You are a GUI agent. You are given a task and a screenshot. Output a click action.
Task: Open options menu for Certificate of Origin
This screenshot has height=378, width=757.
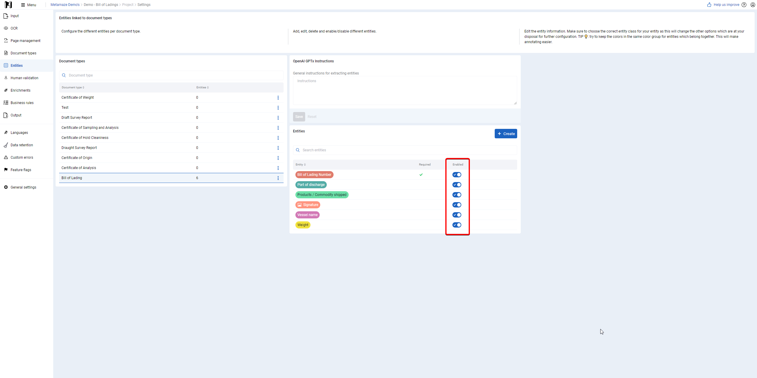point(278,158)
